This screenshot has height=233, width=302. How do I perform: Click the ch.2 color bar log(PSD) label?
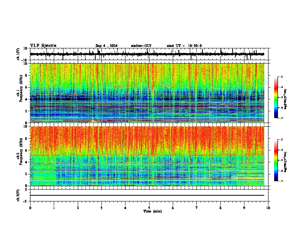tap(286, 162)
